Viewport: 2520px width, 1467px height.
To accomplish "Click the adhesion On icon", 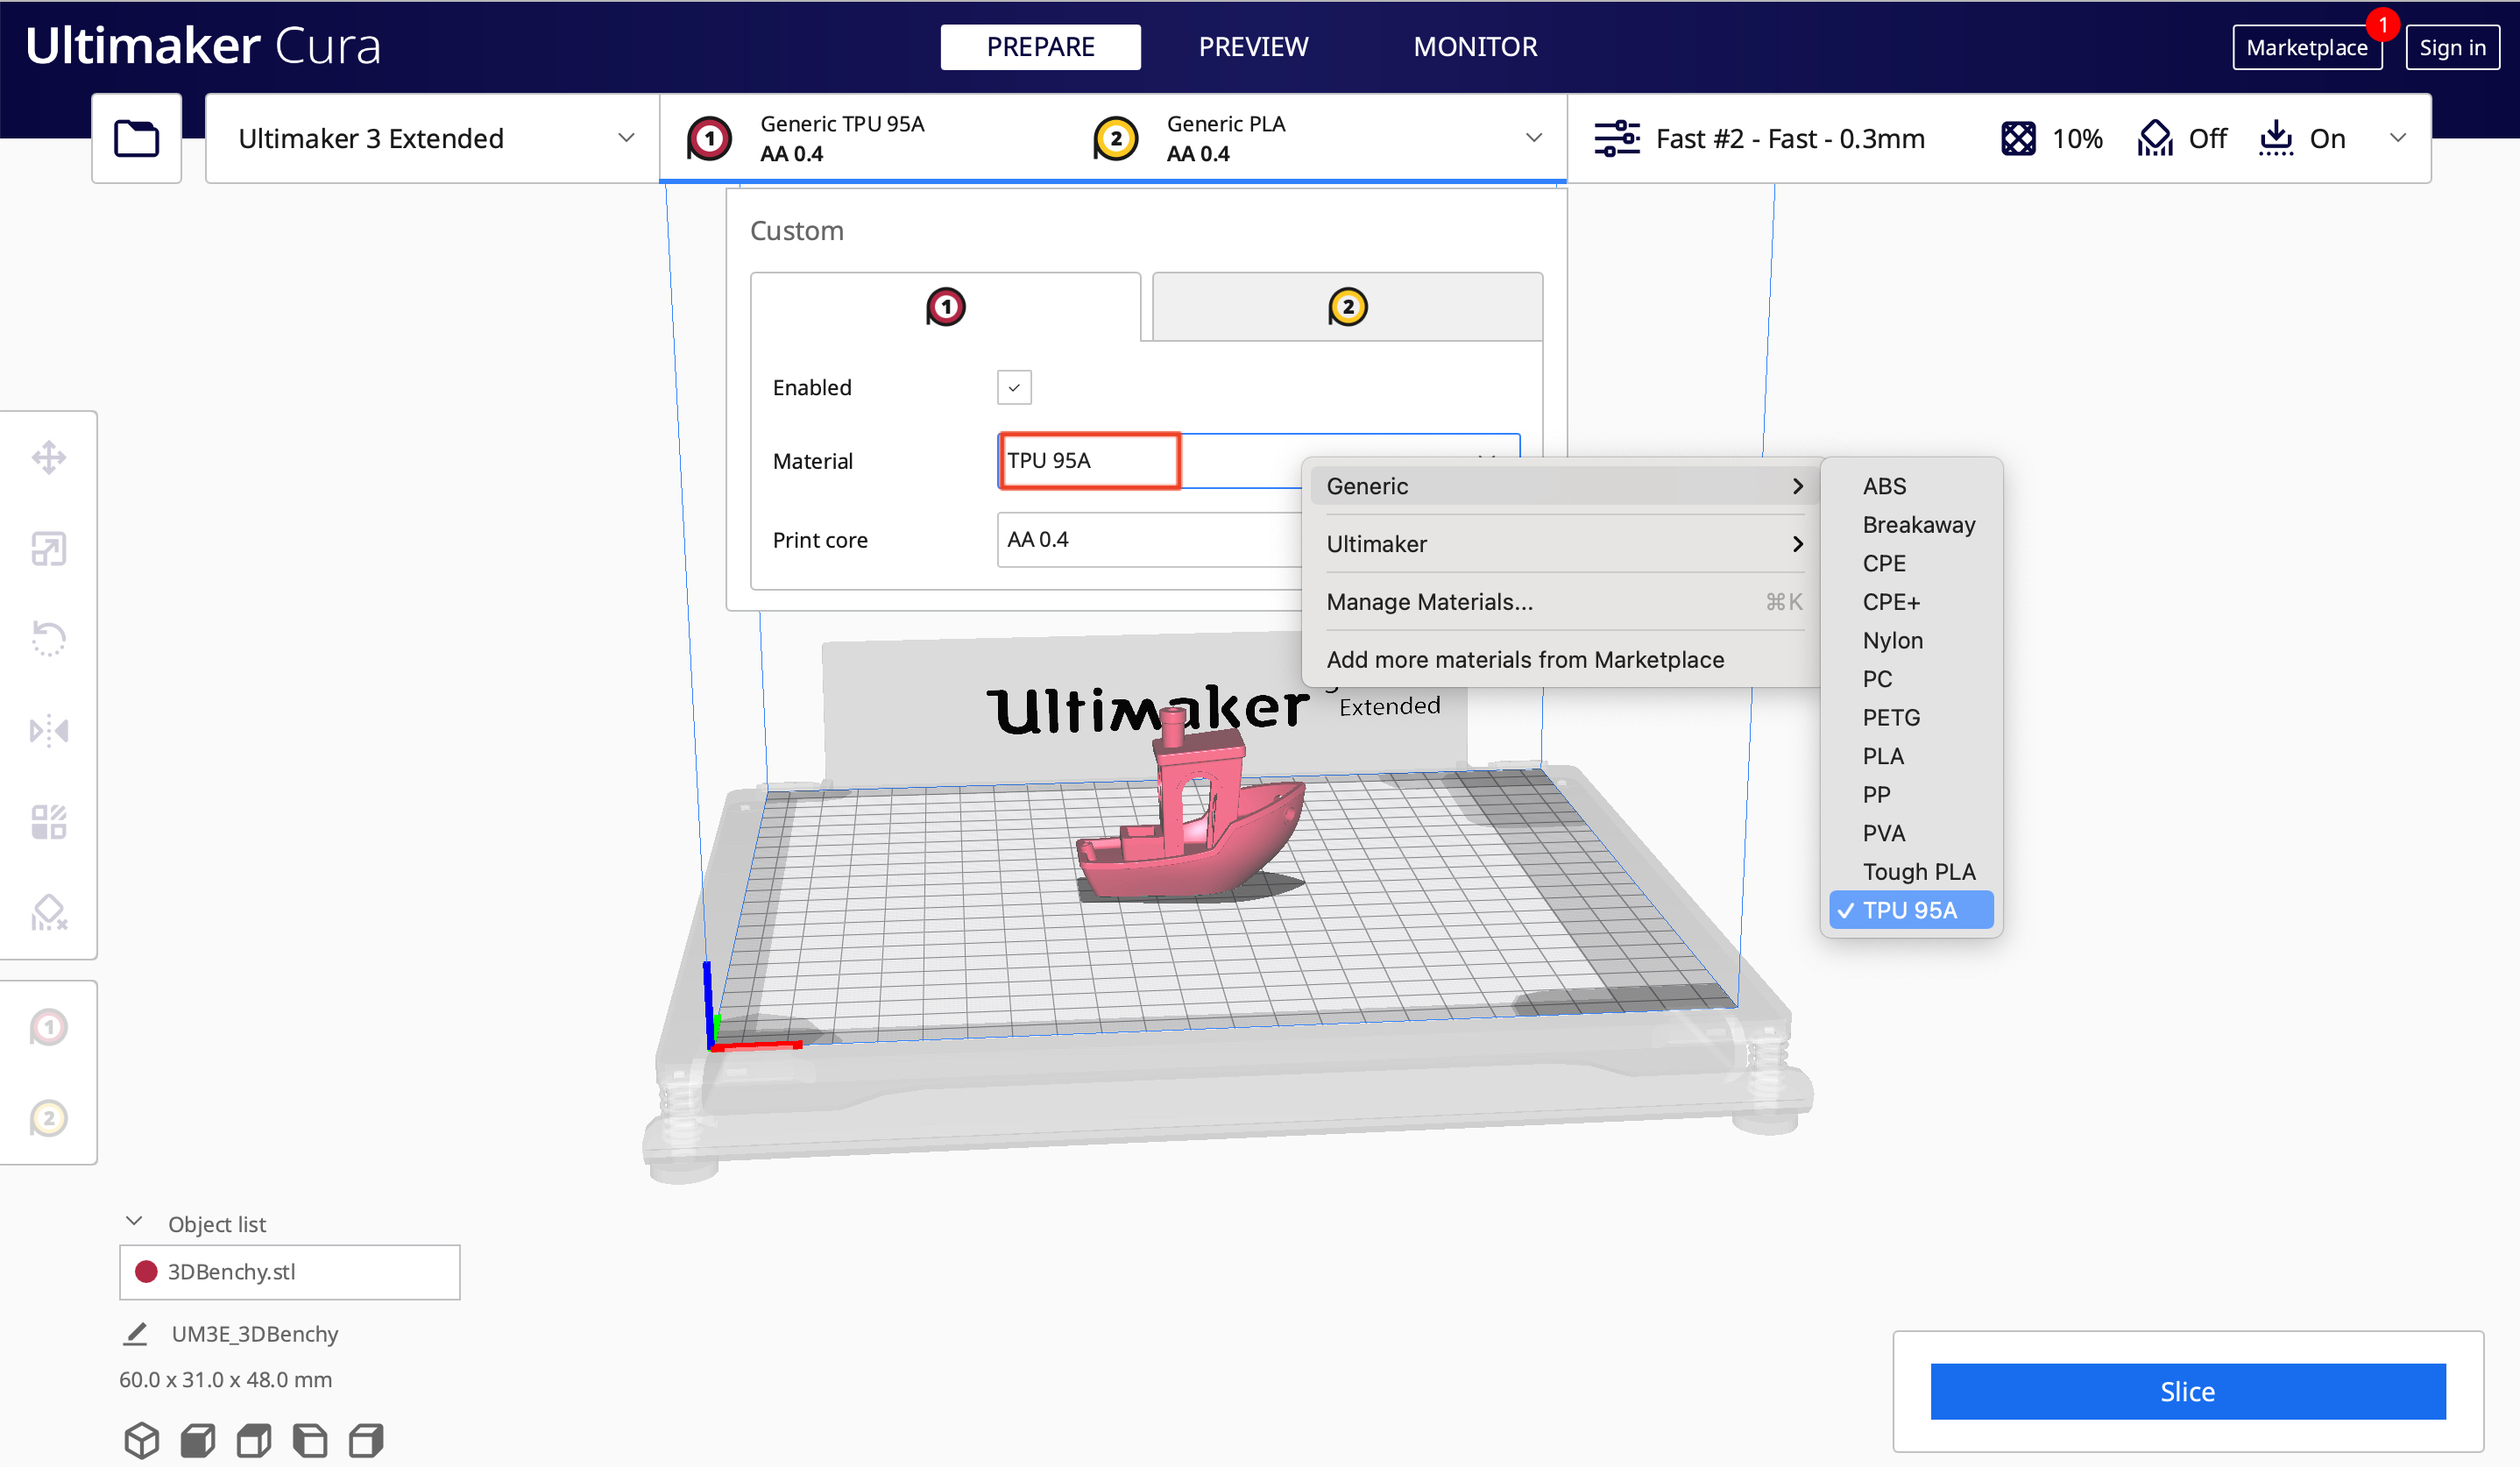I will click(2276, 138).
